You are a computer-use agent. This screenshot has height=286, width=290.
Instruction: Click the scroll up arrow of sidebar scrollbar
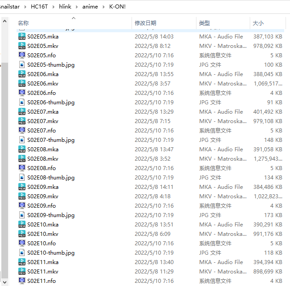[5, 21]
